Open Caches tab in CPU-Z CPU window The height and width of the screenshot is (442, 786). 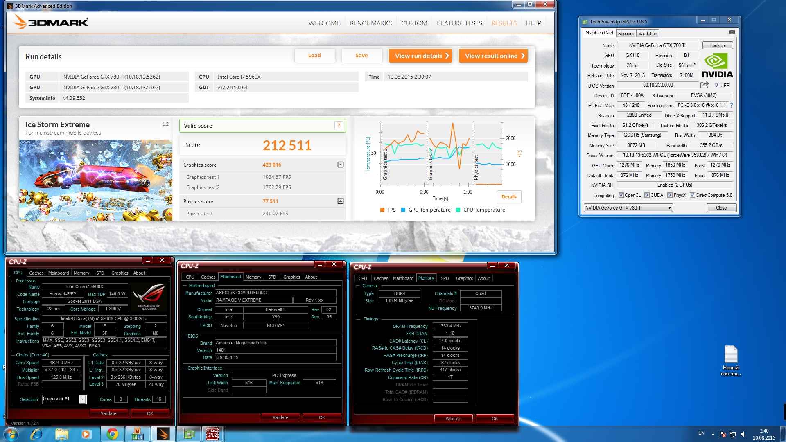click(36, 273)
